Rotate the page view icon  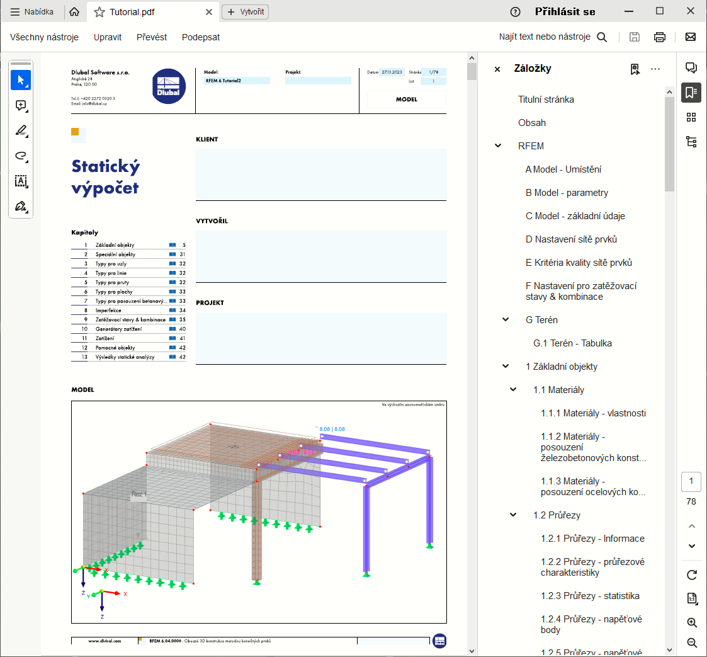pos(692,574)
